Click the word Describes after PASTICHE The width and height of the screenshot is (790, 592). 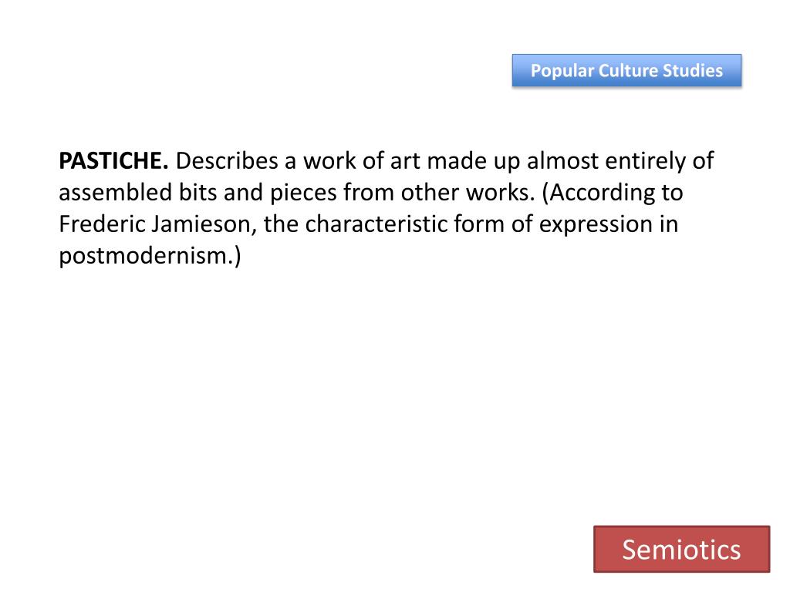[x=226, y=161]
